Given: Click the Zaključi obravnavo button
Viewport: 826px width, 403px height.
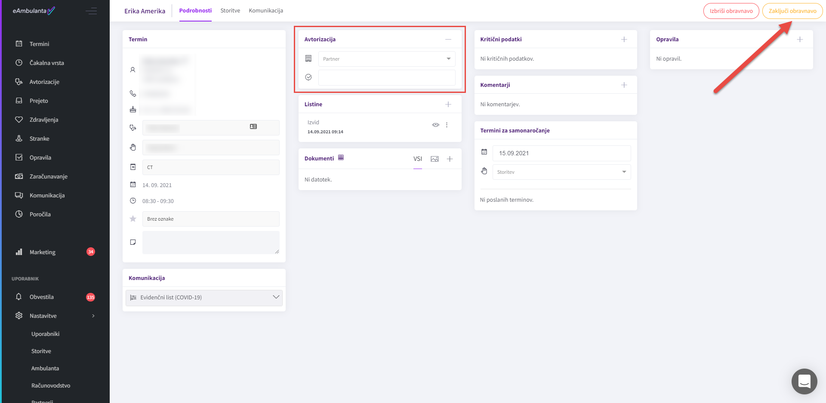Looking at the screenshot, I should tap(792, 11).
